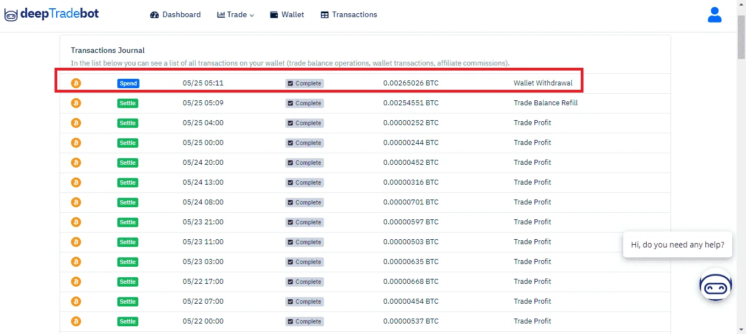The height and width of the screenshot is (334, 746).
Task: Click the 05/23 11:00 timestamp
Action: (x=203, y=242)
